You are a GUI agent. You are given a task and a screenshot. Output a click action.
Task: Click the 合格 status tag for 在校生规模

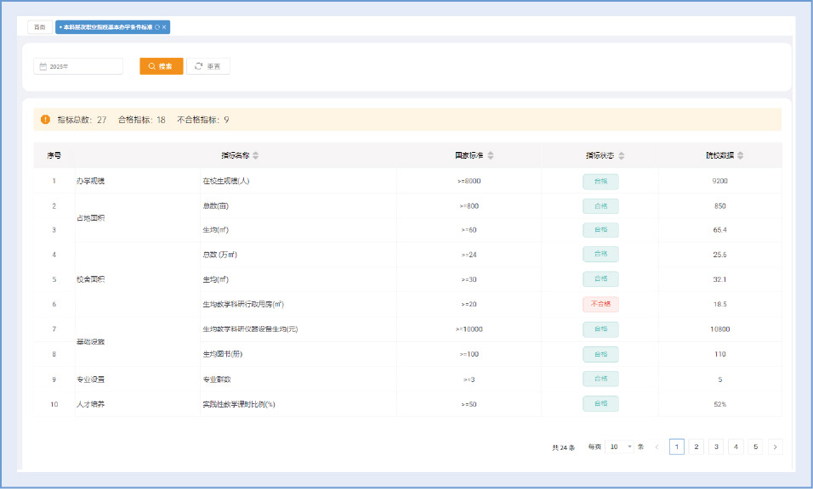[600, 181]
